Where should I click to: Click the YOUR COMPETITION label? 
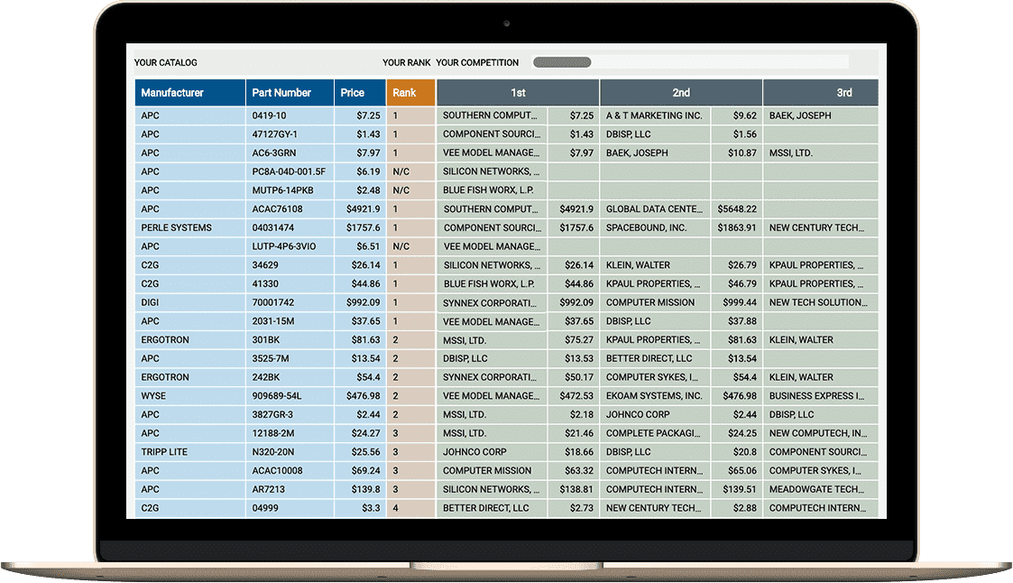coord(477,62)
